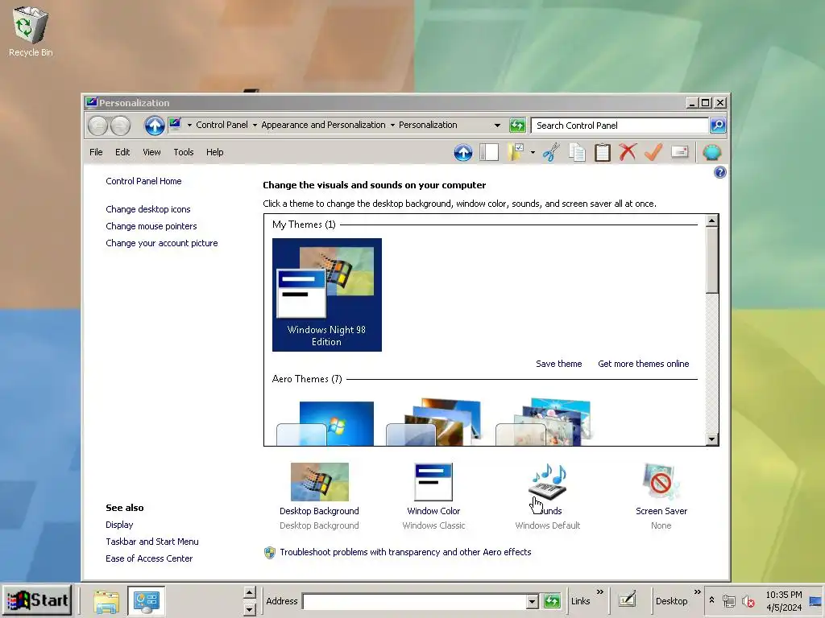
Task: Expand the Desktop toolbar chevron
Action: click(x=697, y=592)
